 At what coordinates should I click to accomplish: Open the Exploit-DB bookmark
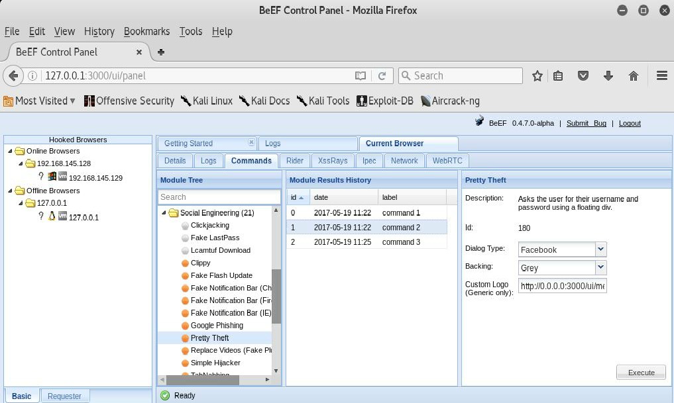point(384,101)
